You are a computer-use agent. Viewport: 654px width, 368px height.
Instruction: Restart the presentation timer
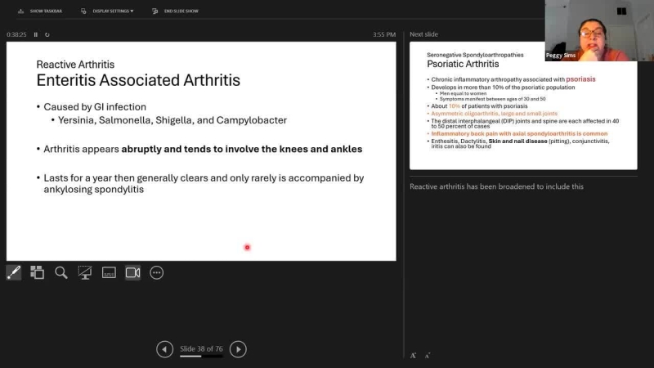tap(47, 34)
